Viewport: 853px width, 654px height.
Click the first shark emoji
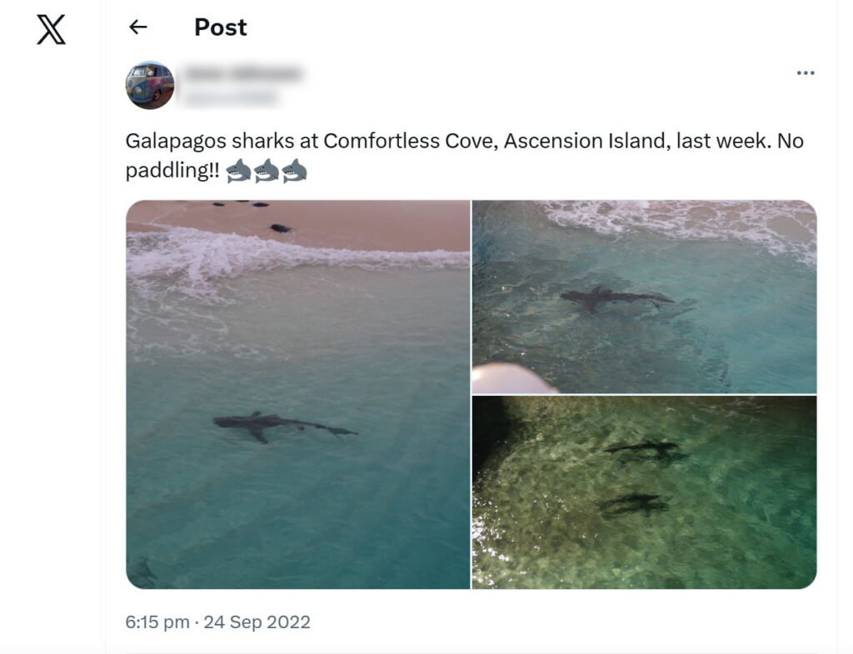tap(238, 171)
